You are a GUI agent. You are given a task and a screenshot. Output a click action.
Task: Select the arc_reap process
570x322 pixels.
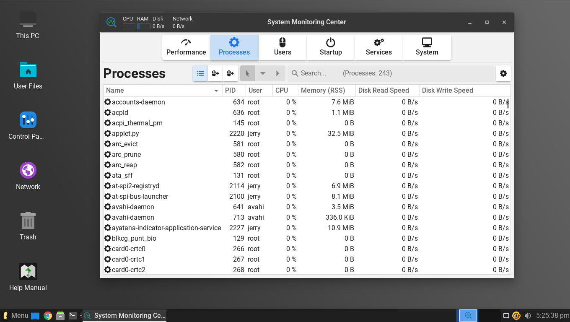coord(307,165)
